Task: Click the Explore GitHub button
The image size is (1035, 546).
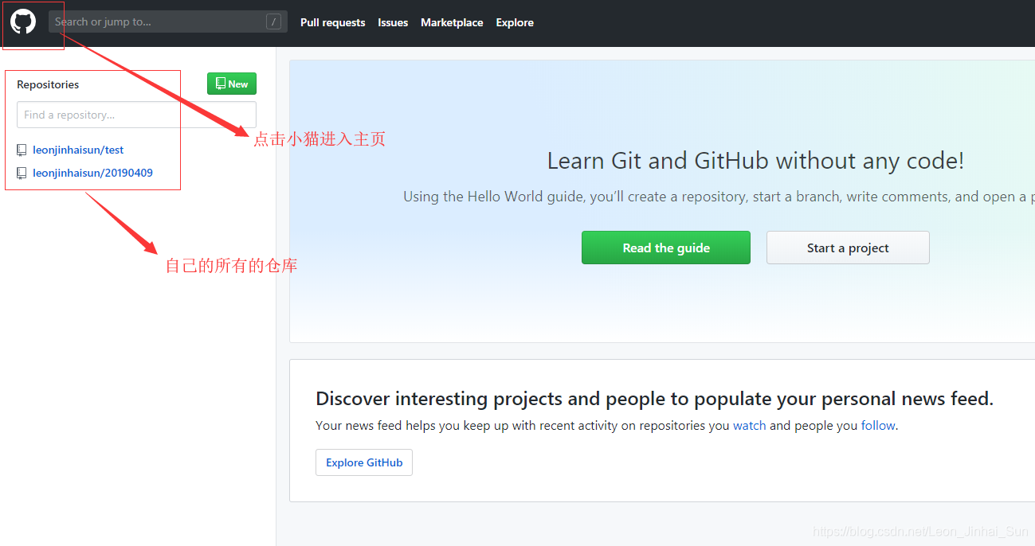Action: coord(364,462)
